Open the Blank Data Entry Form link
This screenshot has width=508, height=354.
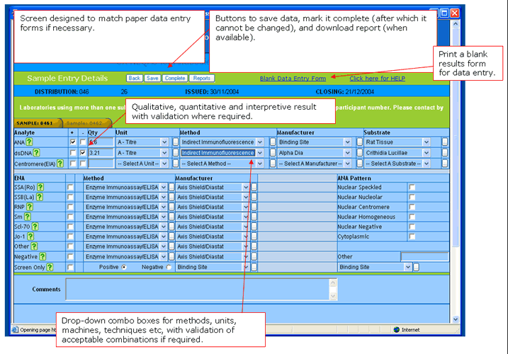point(293,79)
